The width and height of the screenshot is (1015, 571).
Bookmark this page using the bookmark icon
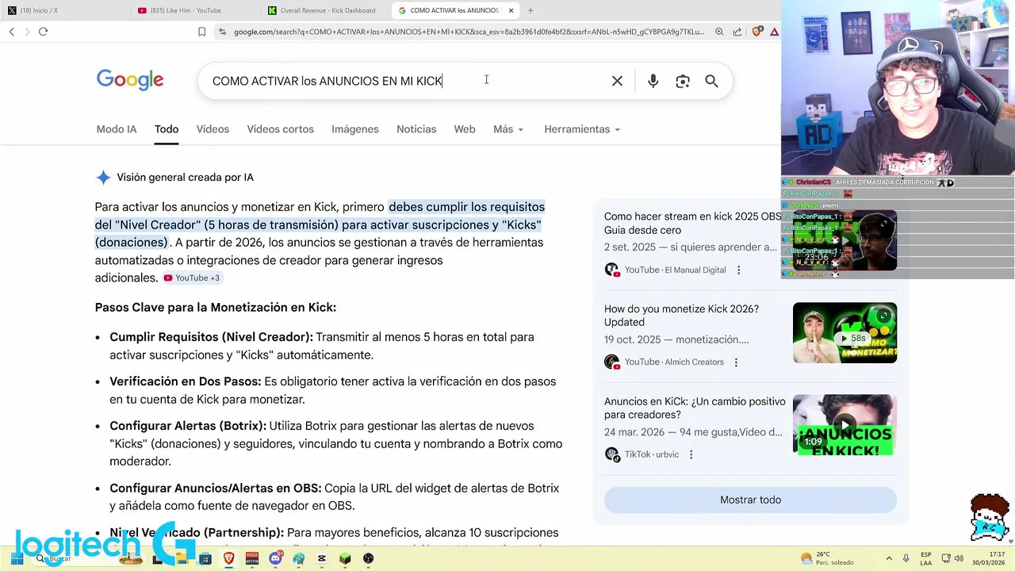click(201, 32)
